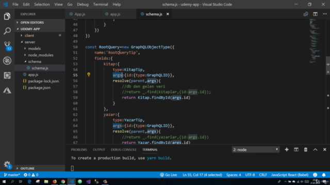Open the Debug view in activity bar
The width and height of the screenshot is (330, 185).
pyautogui.click(x=7, y=61)
